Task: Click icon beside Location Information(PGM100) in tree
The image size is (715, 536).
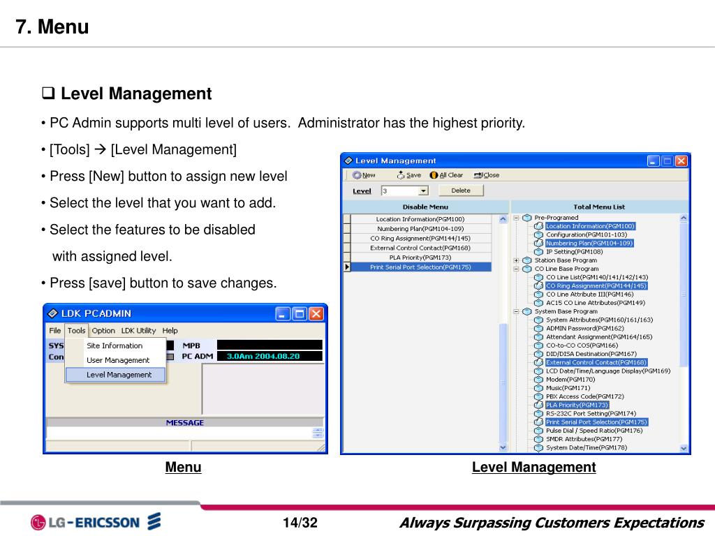Action: point(538,226)
